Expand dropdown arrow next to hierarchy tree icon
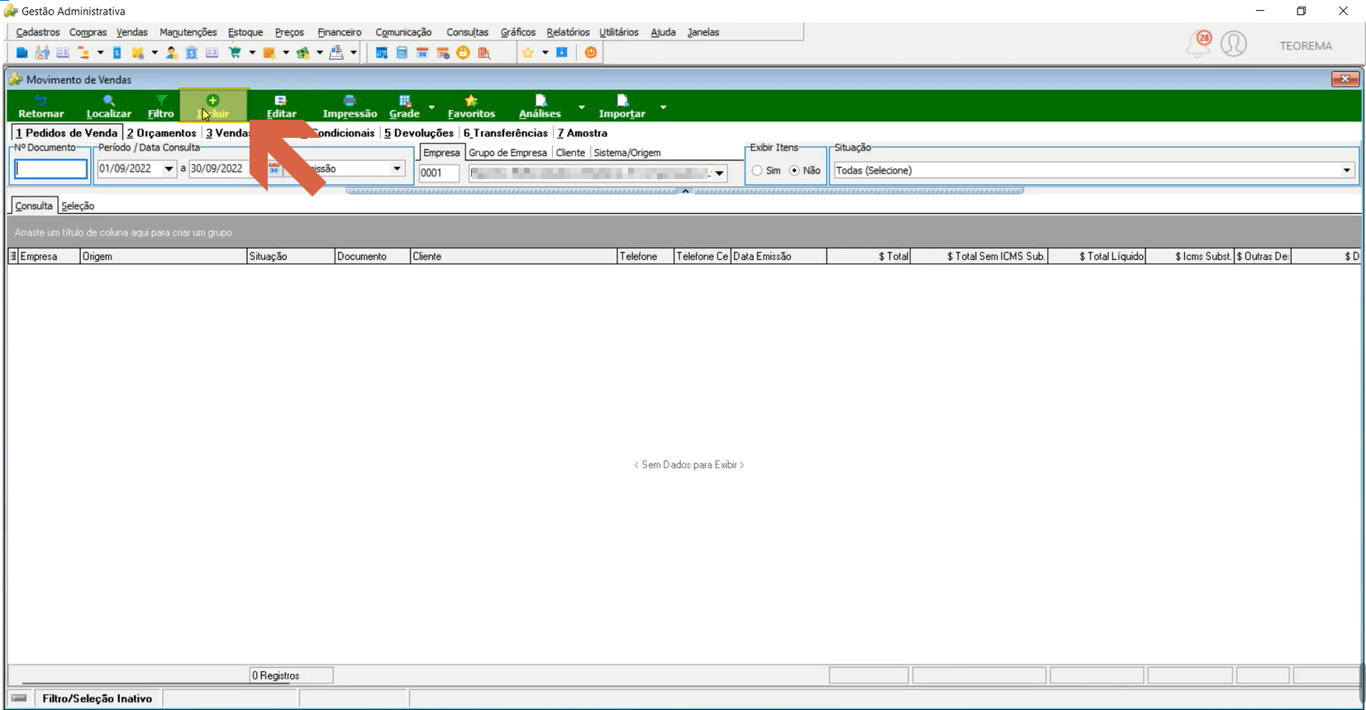 (x=100, y=53)
